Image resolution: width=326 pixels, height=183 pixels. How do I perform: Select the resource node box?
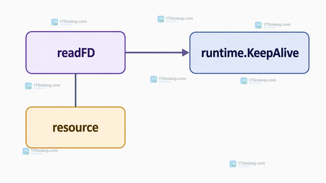coord(76,127)
